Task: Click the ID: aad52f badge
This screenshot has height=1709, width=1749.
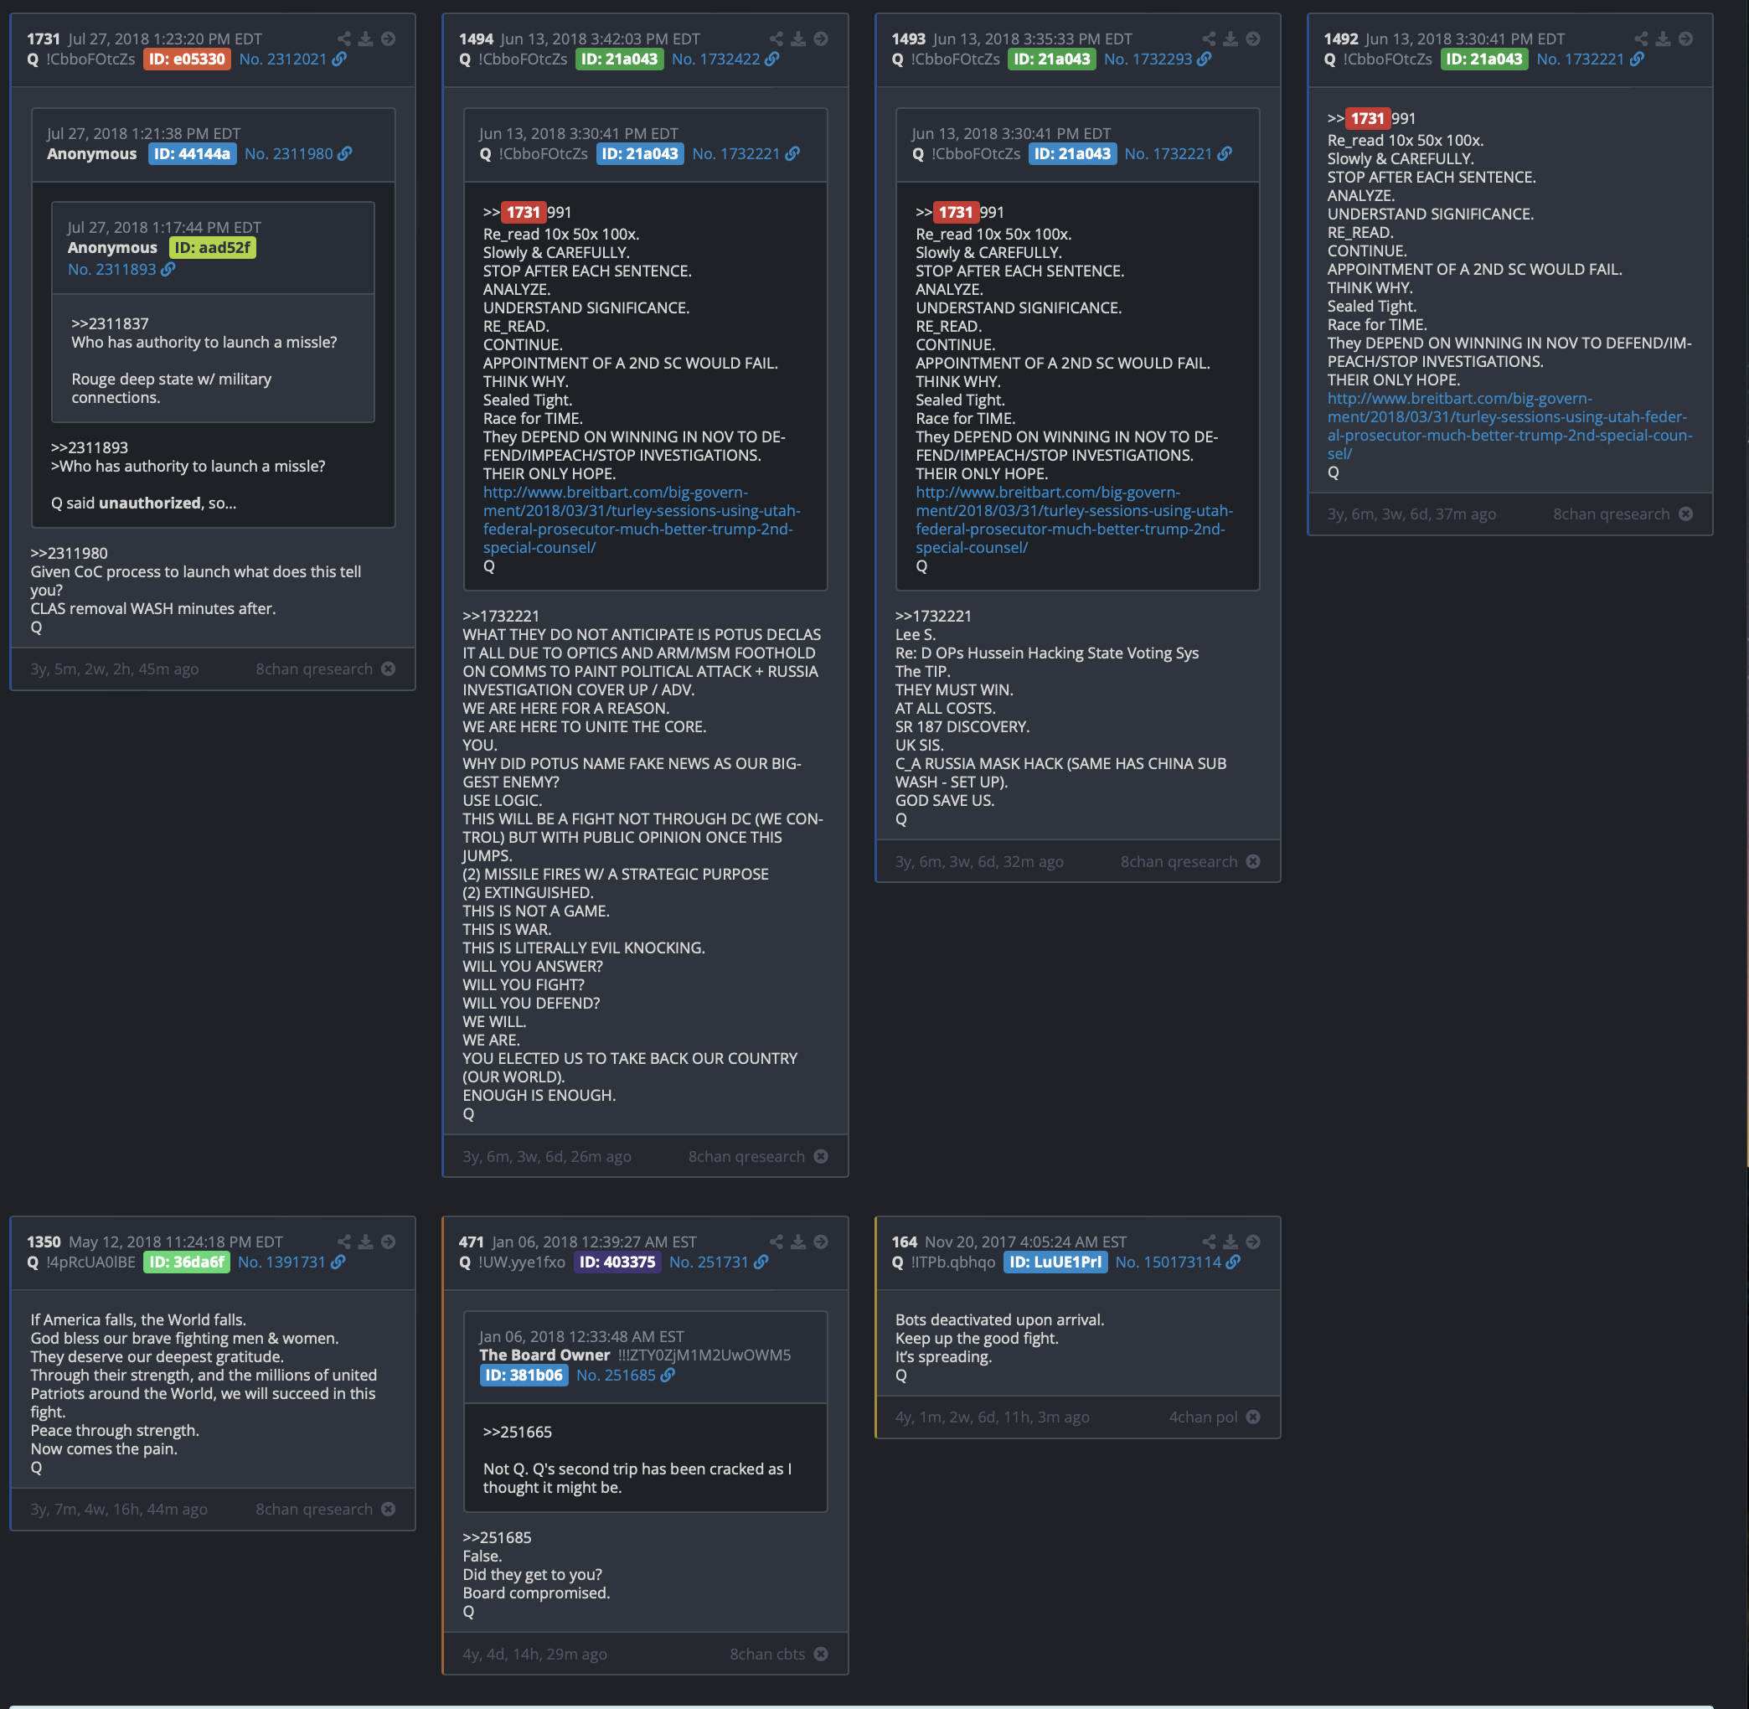Action: tap(213, 248)
